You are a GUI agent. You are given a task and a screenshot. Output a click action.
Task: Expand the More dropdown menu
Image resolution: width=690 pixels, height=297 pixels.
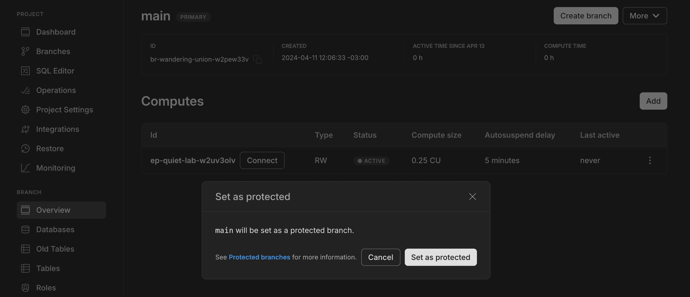click(x=644, y=16)
